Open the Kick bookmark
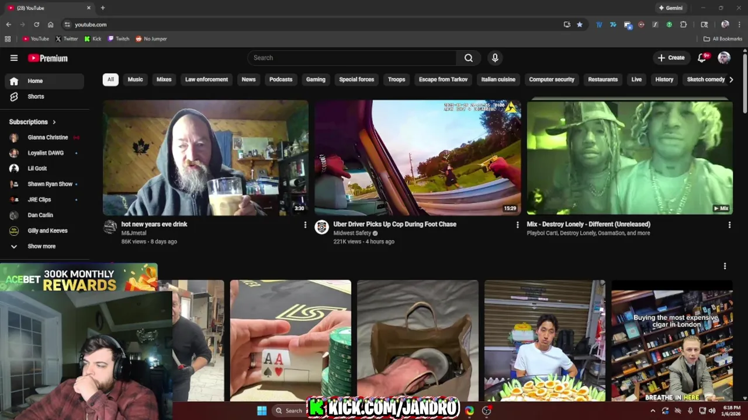The image size is (748, 420). (x=93, y=39)
